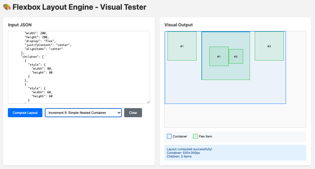Open the Increment 9 preset dropdown

(83, 113)
